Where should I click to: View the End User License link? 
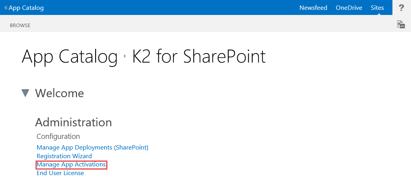click(60, 173)
